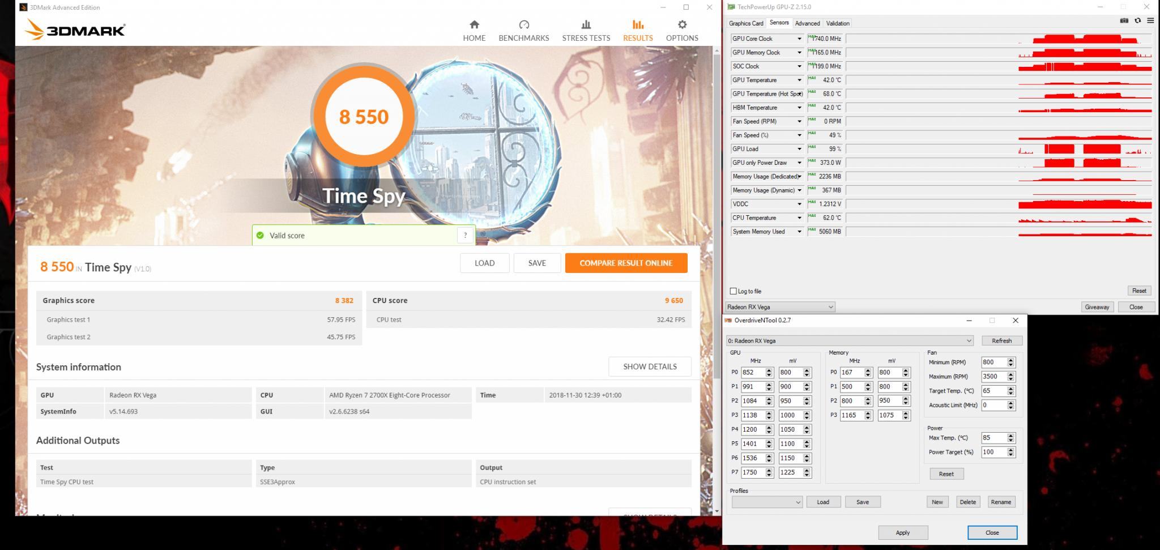Click the GPU Core Clock 1740.0 MHz reading
The image size is (1160, 550).
click(x=826, y=39)
